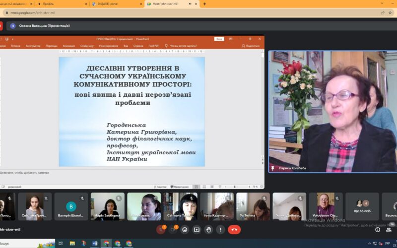Toggle the microphone button in Meet
Image resolution: width=397 pixels, height=248 pixels.
(x=161, y=230)
